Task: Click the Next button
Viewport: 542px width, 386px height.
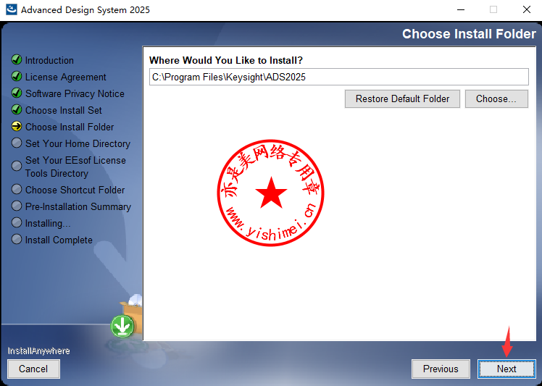Action: pyautogui.click(x=506, y=369)
